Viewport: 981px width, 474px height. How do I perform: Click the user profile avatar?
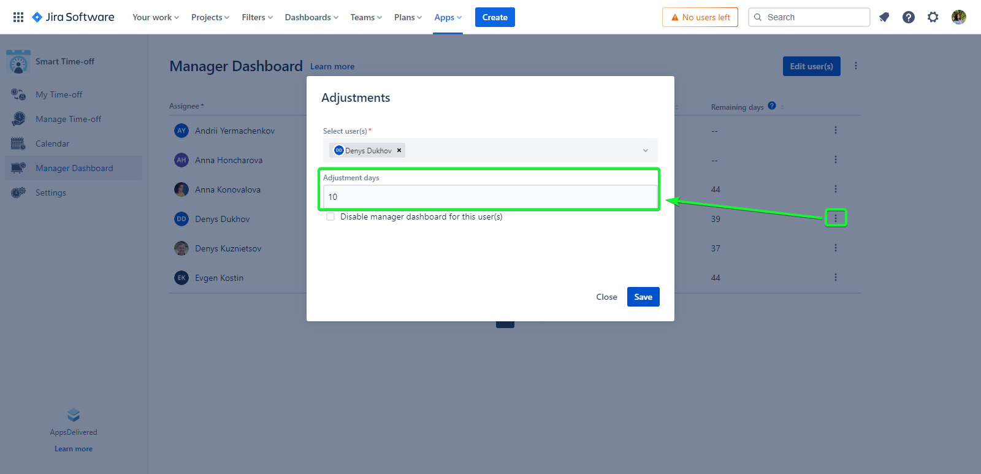pos(958,17)
